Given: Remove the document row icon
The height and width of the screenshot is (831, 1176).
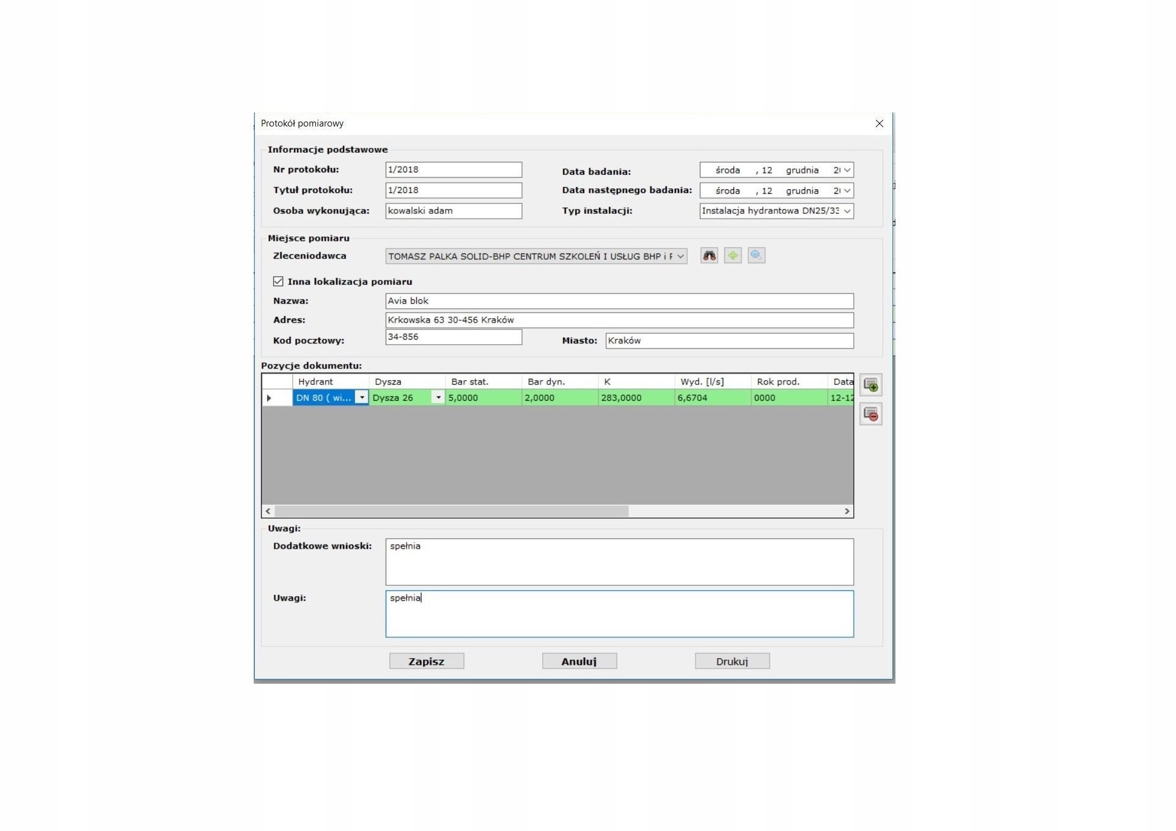Looking at the screenshot, I should tap(870, 414).
